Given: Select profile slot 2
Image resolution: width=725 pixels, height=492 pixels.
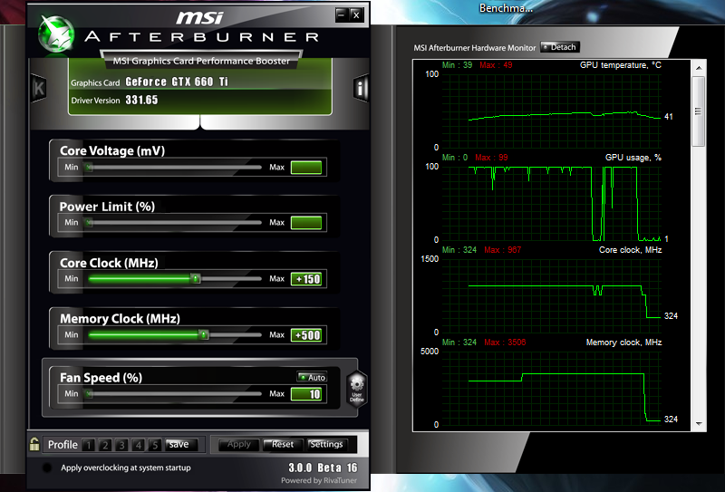Looking at the screenshot, I should [x=105, y=445].
